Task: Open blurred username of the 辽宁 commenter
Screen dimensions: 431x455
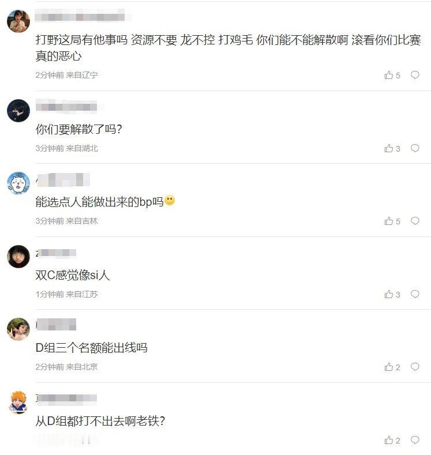Action: point(80,15)
